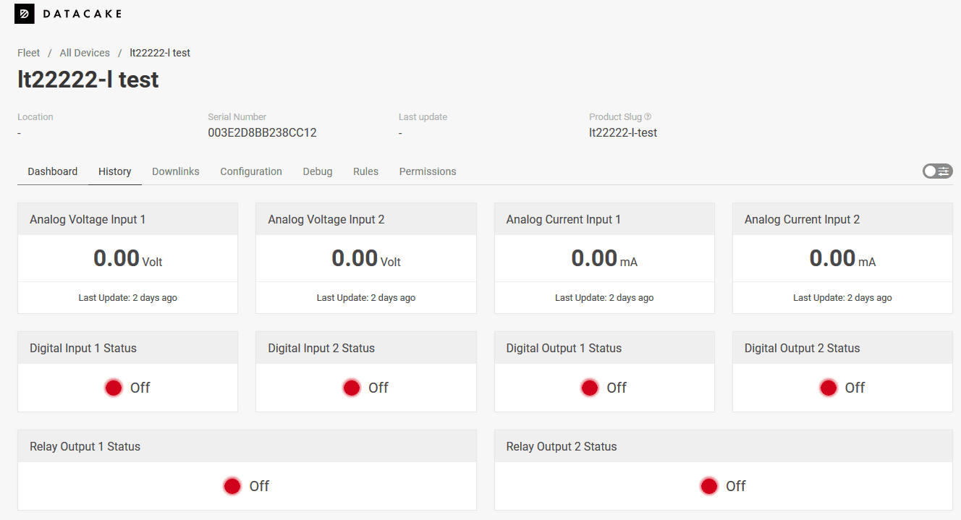Click the Off label for Relay Output 2
961x520 pixels.
click(736, 486)
